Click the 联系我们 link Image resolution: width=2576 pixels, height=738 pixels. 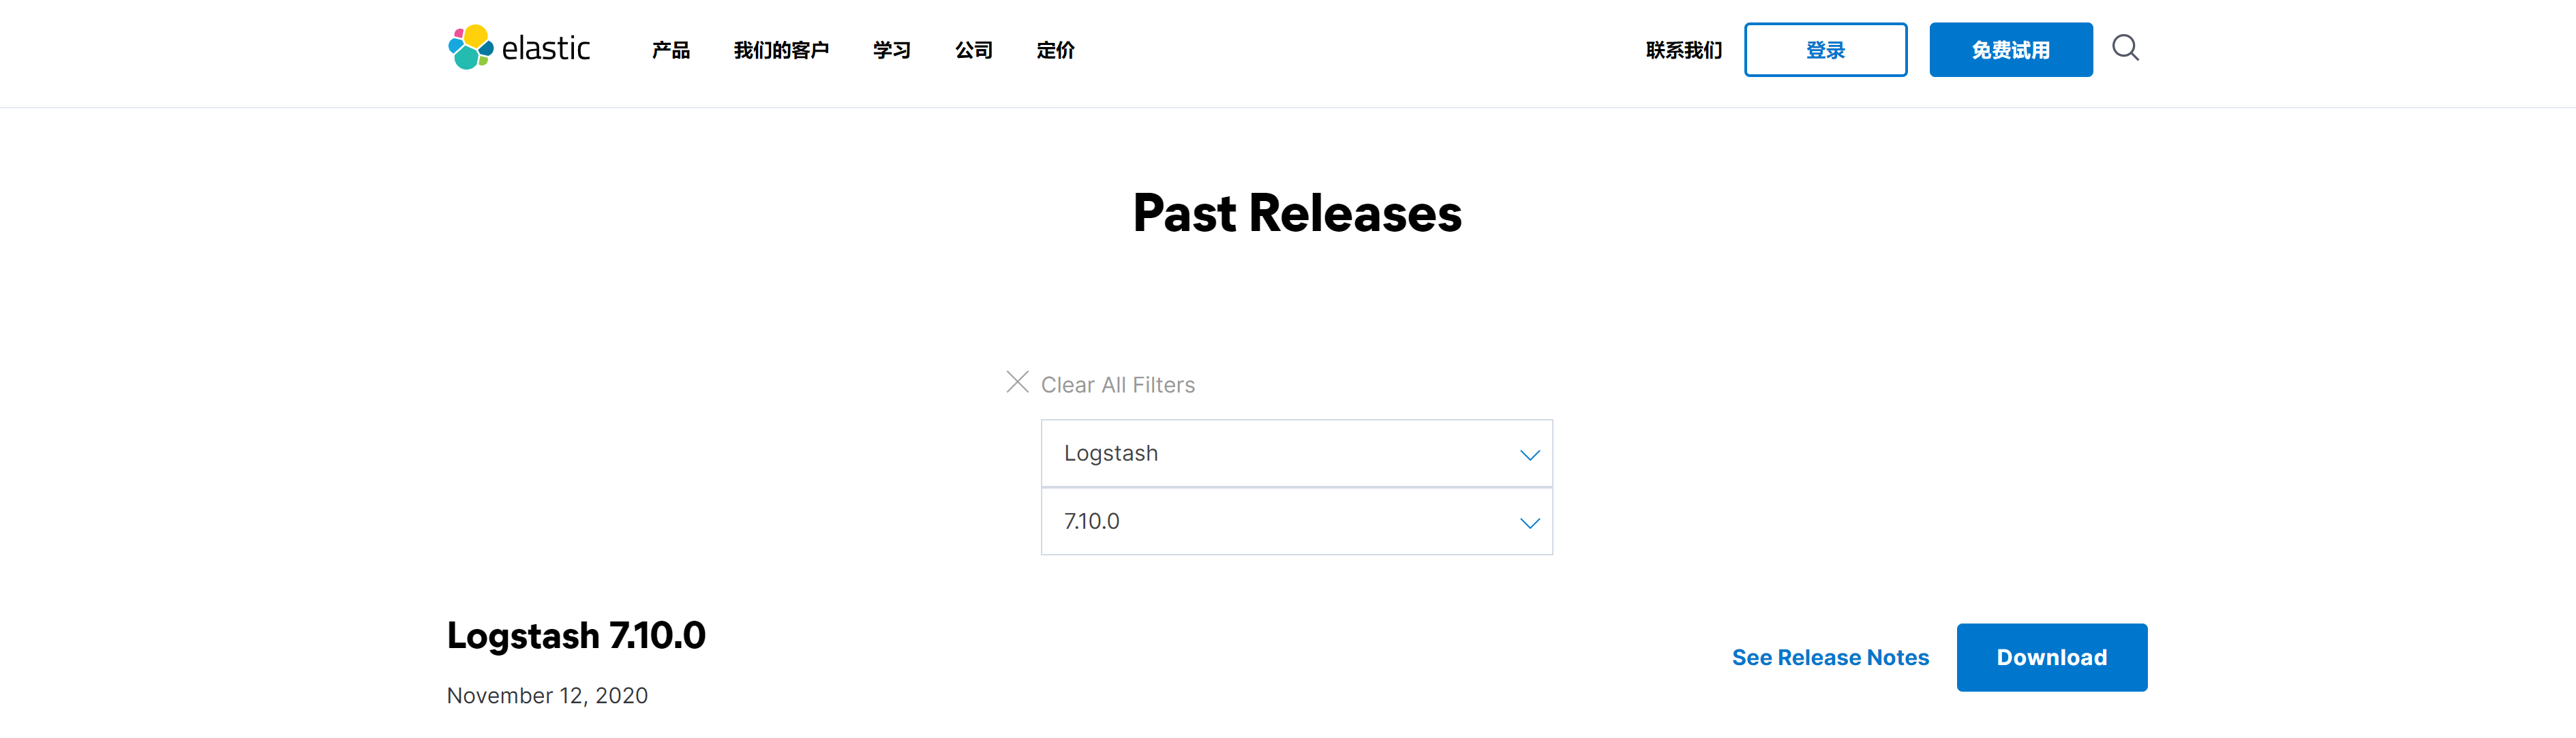click(1684, 50)
